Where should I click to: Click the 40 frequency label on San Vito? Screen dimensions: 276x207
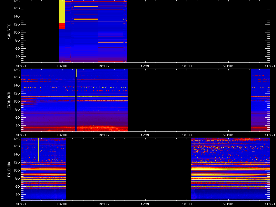[x=18, y=57]
